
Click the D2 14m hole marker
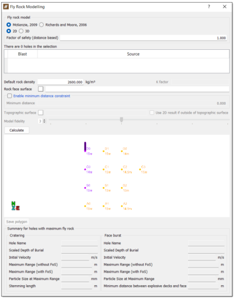122,151
